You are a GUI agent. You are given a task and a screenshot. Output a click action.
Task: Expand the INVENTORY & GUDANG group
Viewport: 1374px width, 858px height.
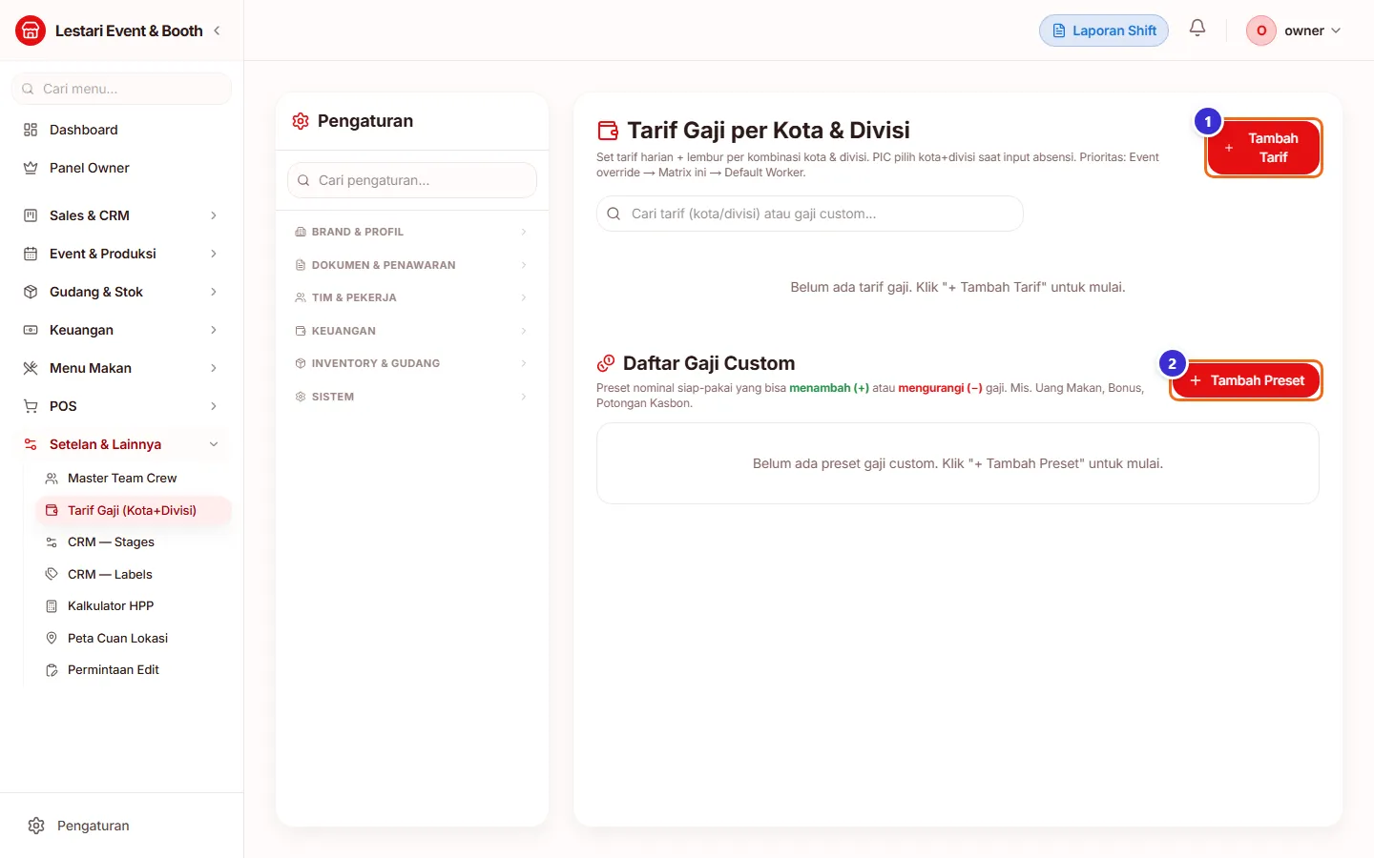412,363
